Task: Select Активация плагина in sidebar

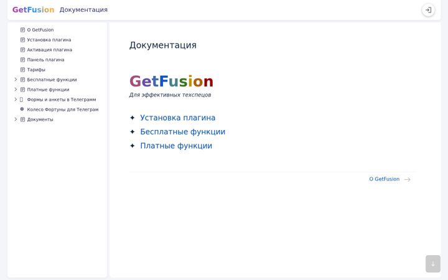Action: [x=49, y=50]
